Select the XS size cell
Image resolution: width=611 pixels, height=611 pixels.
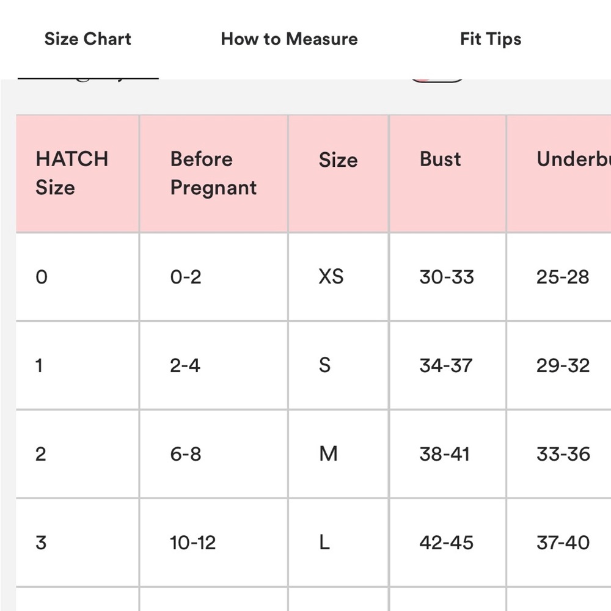point(338,277)
